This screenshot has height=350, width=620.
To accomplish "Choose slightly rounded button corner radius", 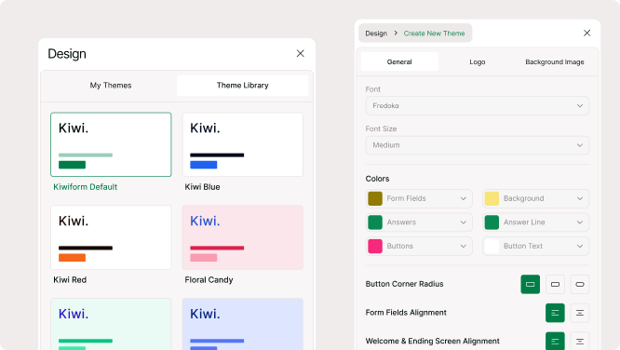I will point(555,284).
